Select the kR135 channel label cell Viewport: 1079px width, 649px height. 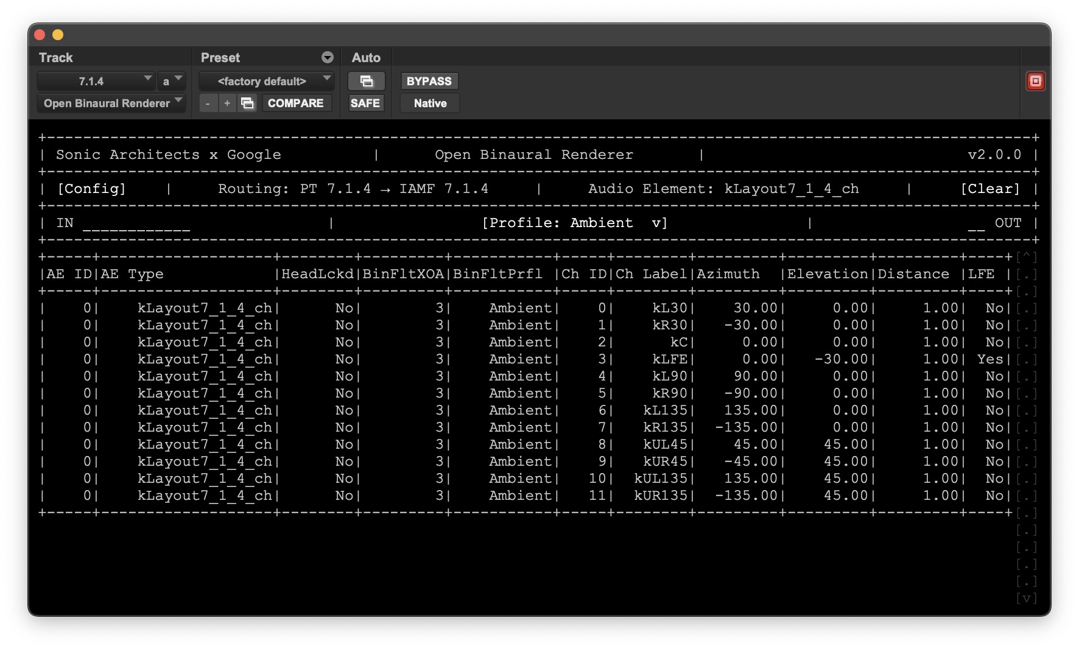[666, 427]
